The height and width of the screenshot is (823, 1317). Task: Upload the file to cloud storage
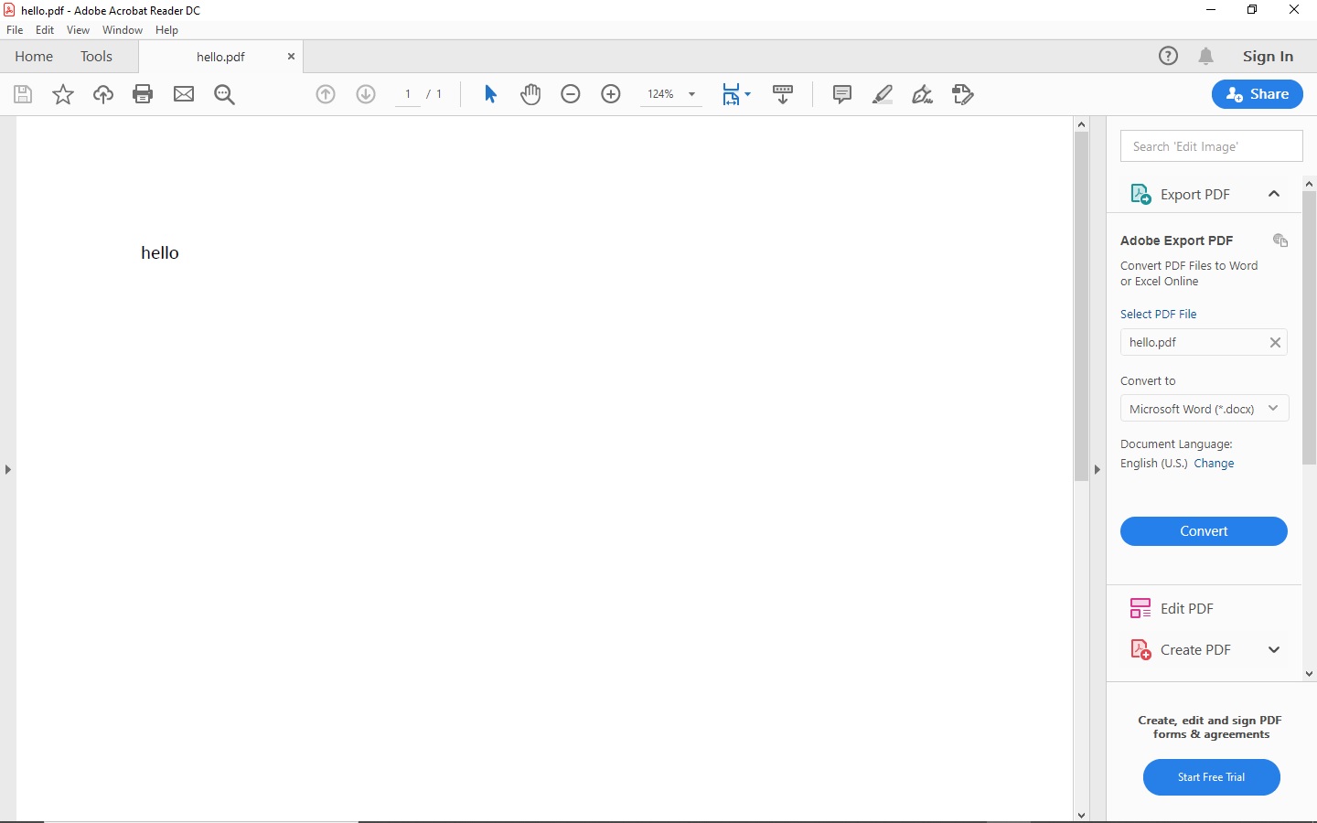point(103,94)
